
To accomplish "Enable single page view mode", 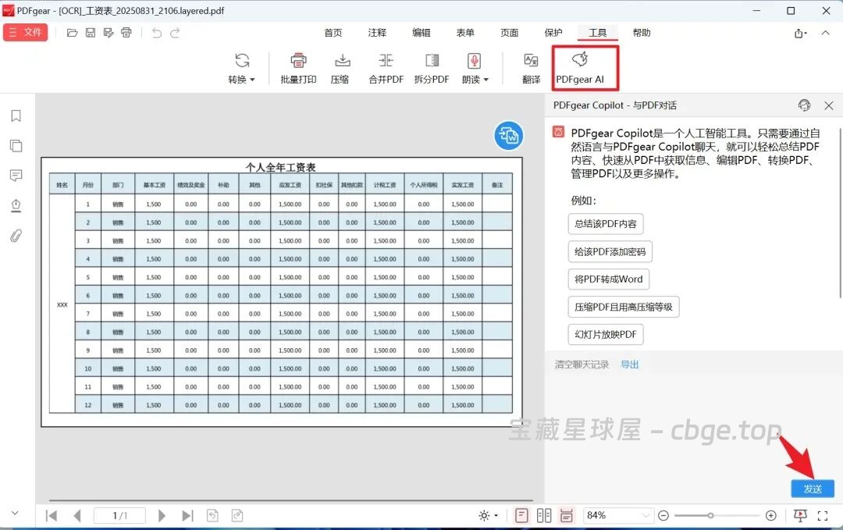I will pyautogui.click(x=521, y=515).
